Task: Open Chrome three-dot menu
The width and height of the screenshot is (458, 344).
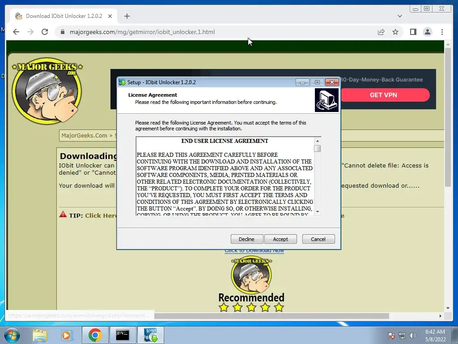Action: (x=442, y=32)
